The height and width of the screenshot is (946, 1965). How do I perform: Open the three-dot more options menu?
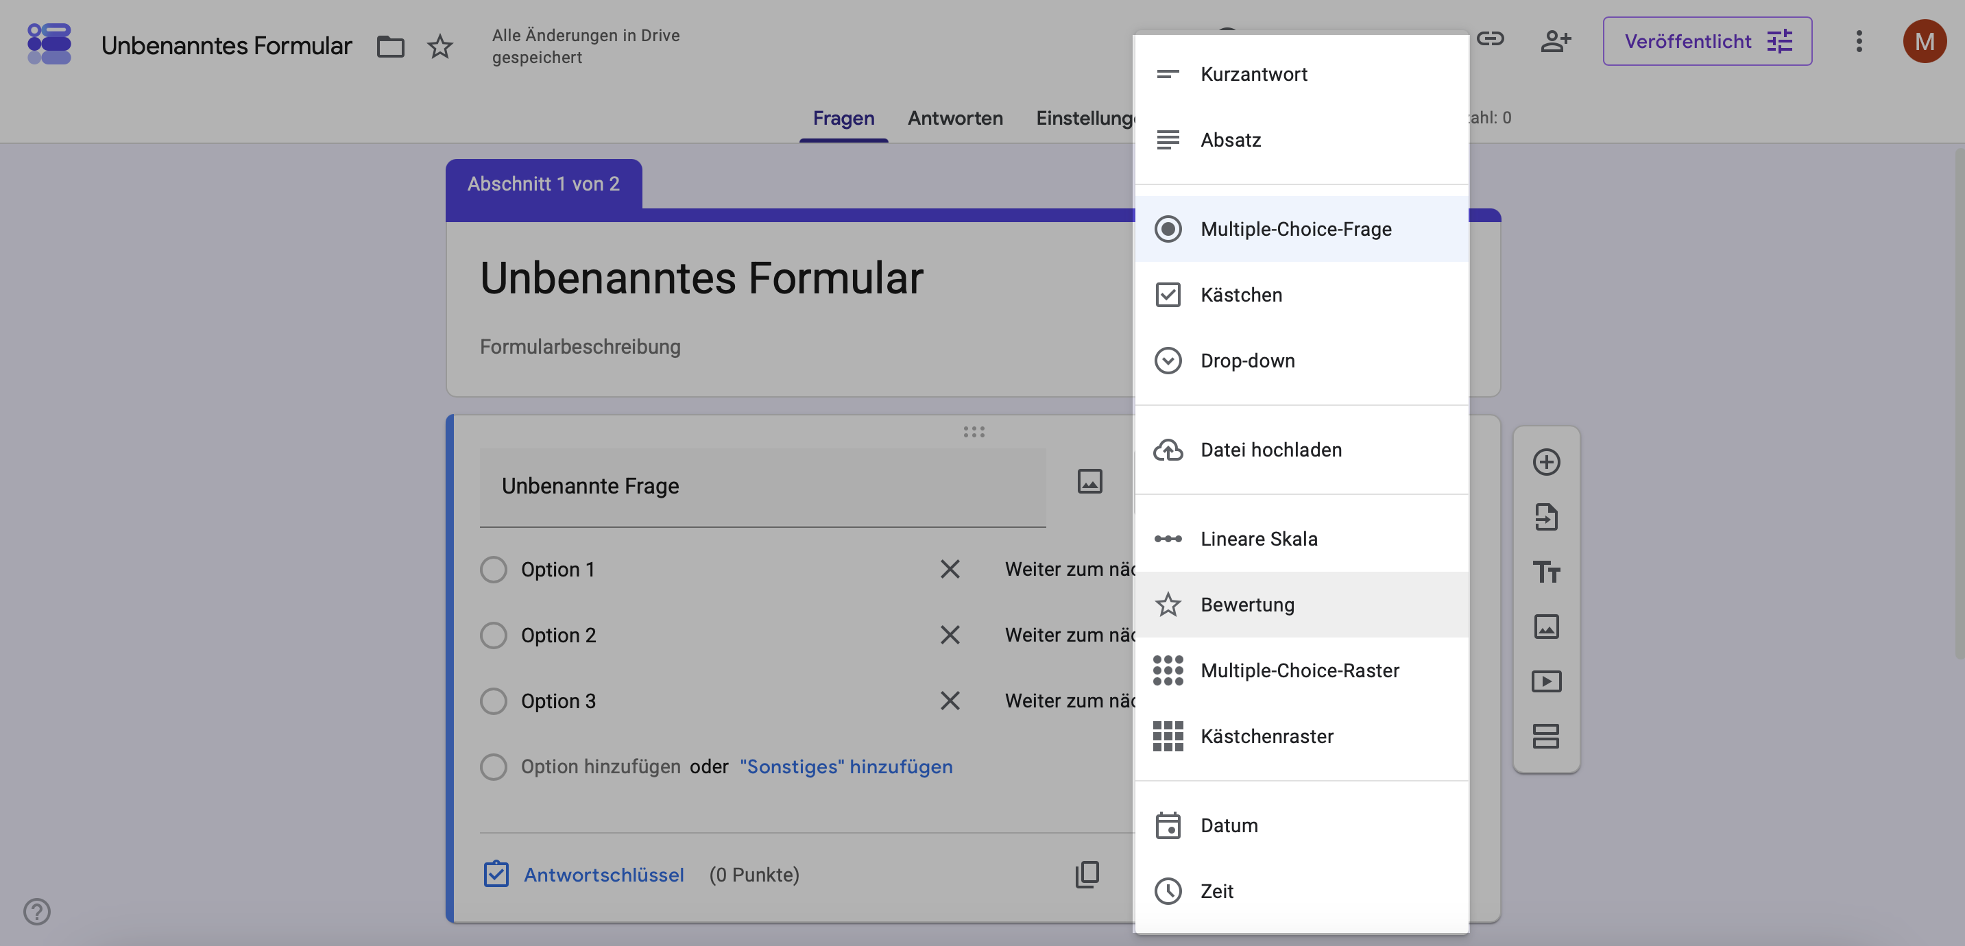[1859, 41]
